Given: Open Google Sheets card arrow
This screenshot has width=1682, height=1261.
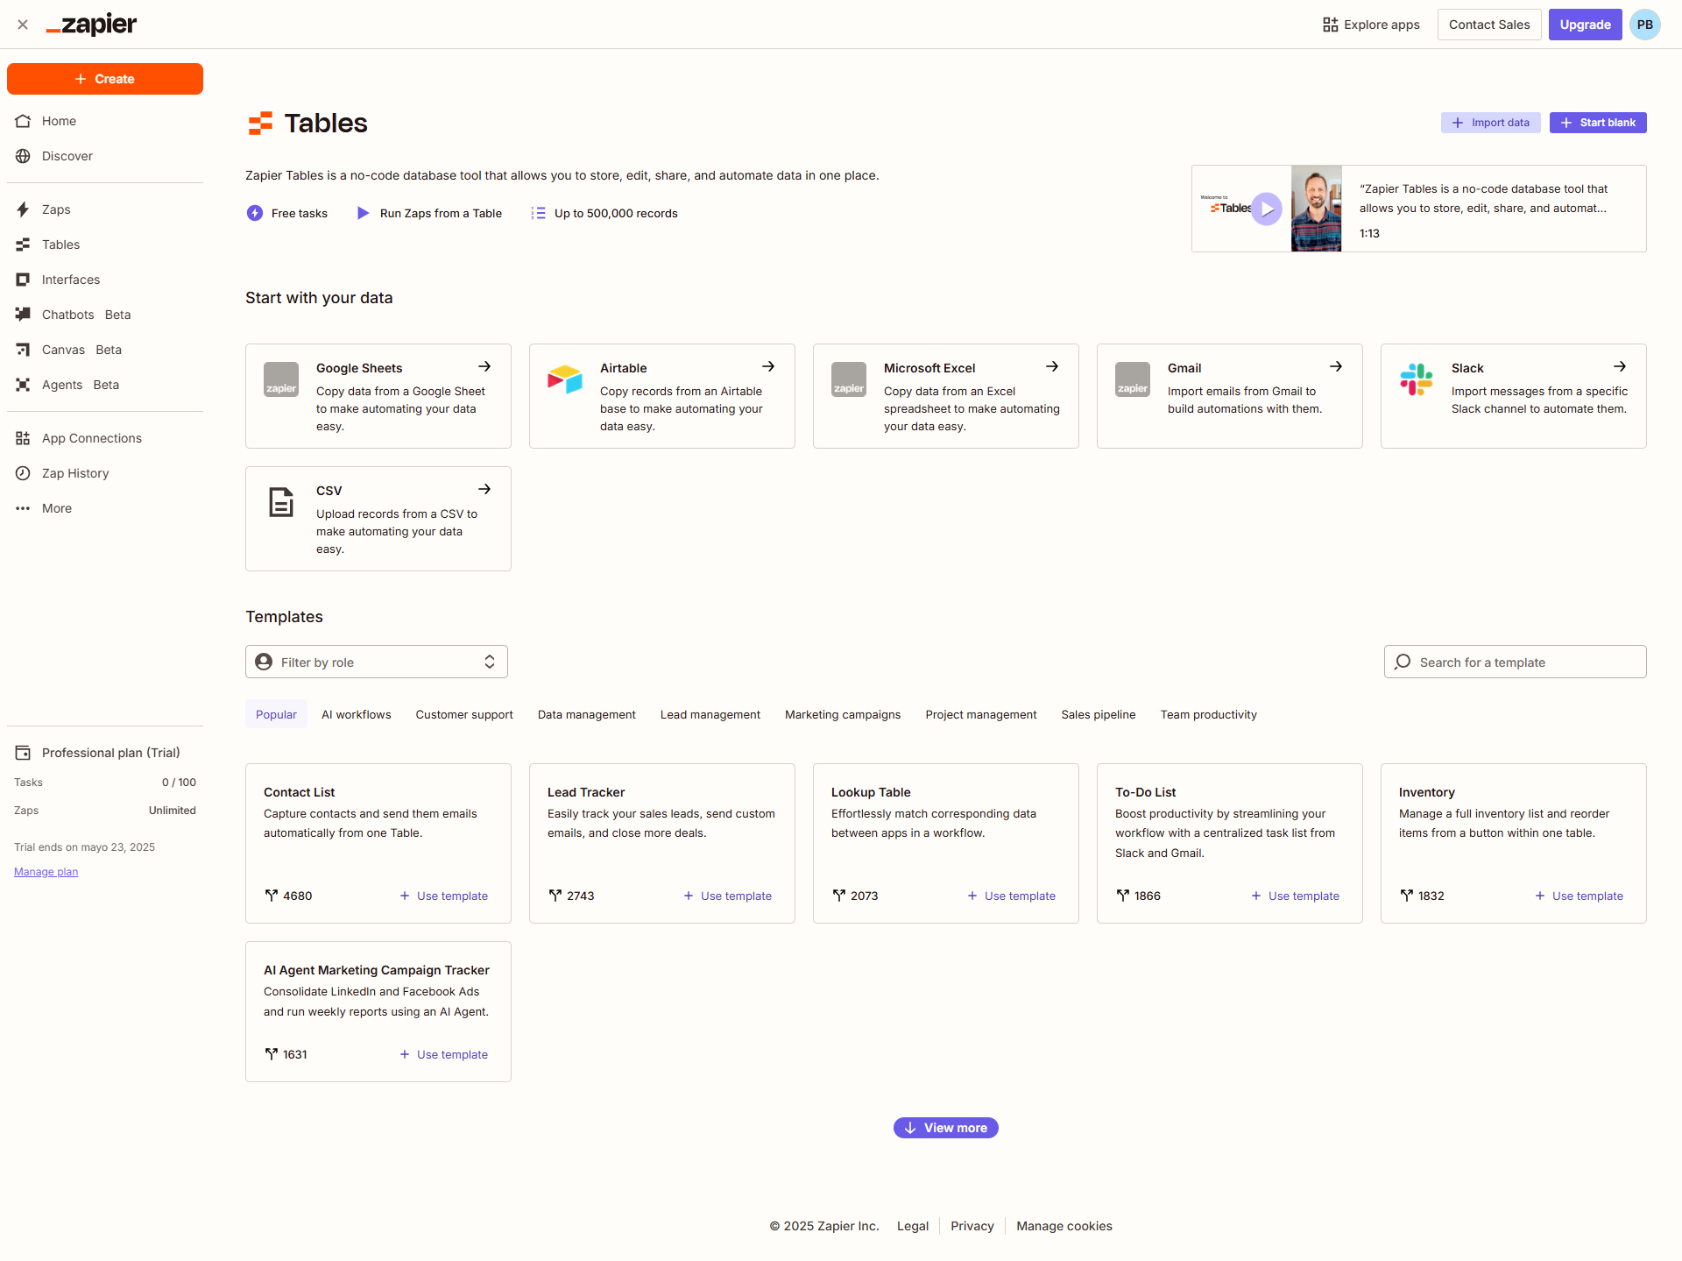Looking at the screenshot, I should [x=484, y=366].
